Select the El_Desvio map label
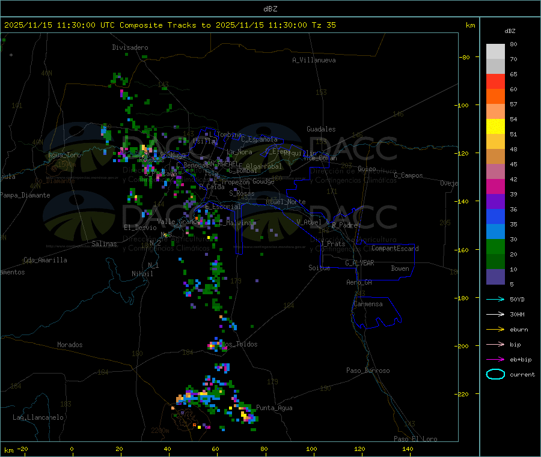Viewport: 541px width, 457px height. (140, 228)
